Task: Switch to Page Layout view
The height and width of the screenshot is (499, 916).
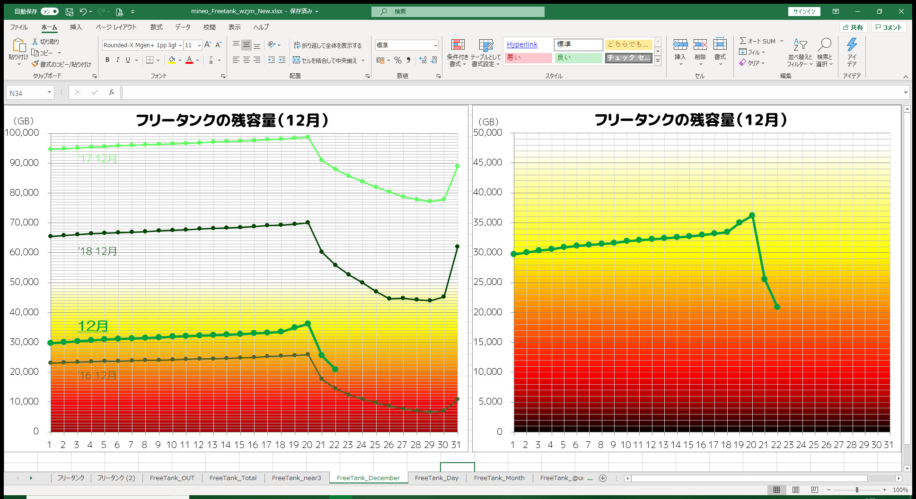Action: (x=796, y=490)
